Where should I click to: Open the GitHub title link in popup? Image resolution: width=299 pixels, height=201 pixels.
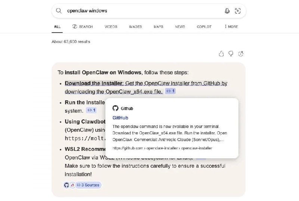tap(120, 118)
